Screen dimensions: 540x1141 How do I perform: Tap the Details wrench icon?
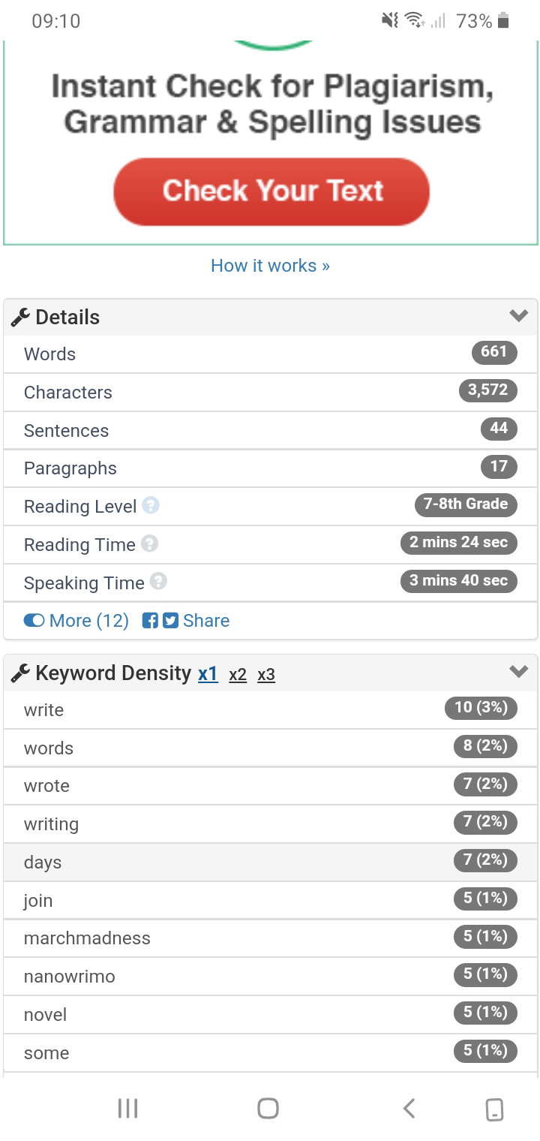tap(20, 317)
